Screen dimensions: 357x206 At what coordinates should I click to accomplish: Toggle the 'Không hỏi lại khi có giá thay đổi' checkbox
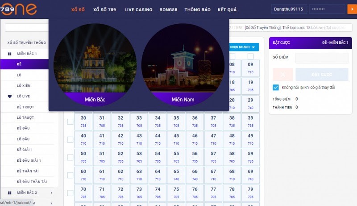pyautogui.click(x=276, y=88)
